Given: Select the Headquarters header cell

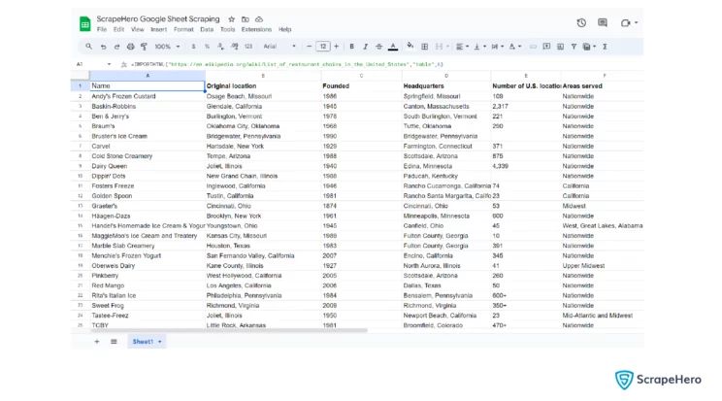Looking at the screenshot, I should point(446,86).
